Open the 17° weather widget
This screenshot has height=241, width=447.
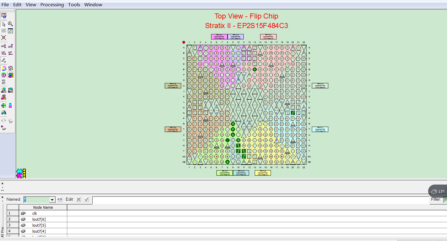(x=438, y=191)
